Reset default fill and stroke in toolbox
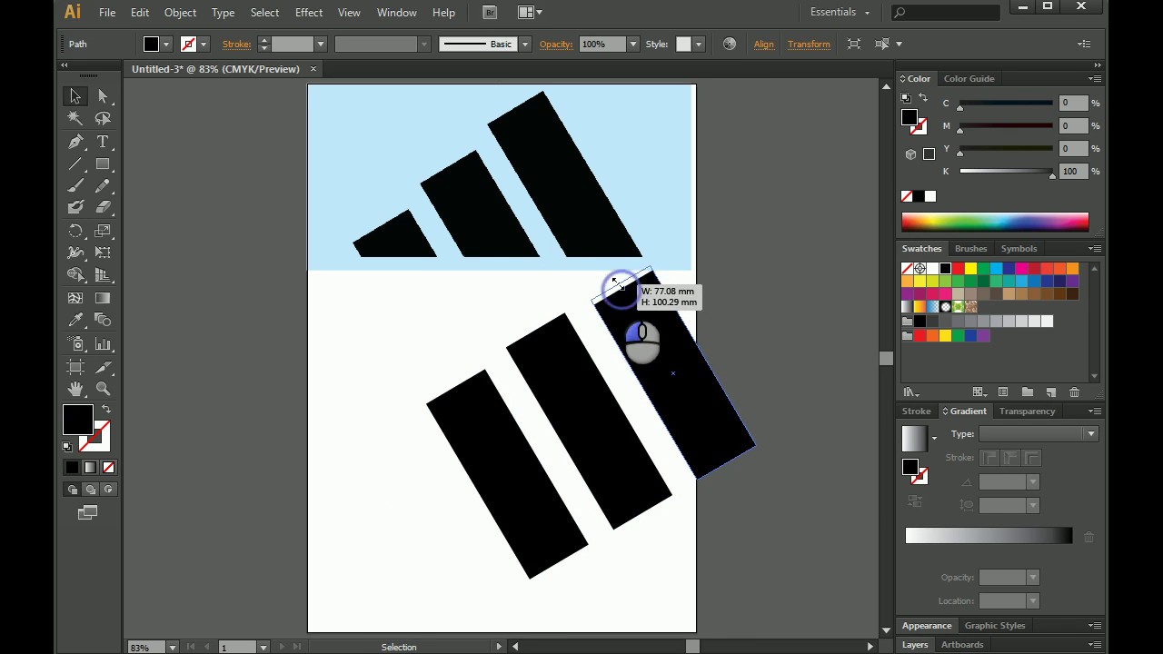 67,447
